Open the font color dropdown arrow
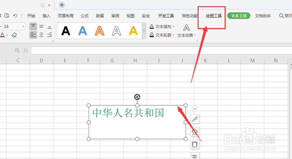 point(7,35)
